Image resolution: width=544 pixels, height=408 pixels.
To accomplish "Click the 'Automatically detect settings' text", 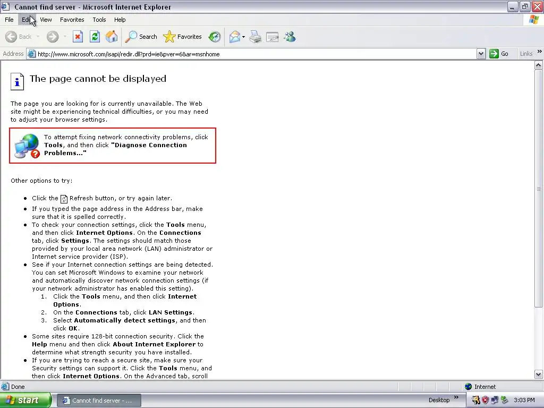I will (x=124, y=320).
